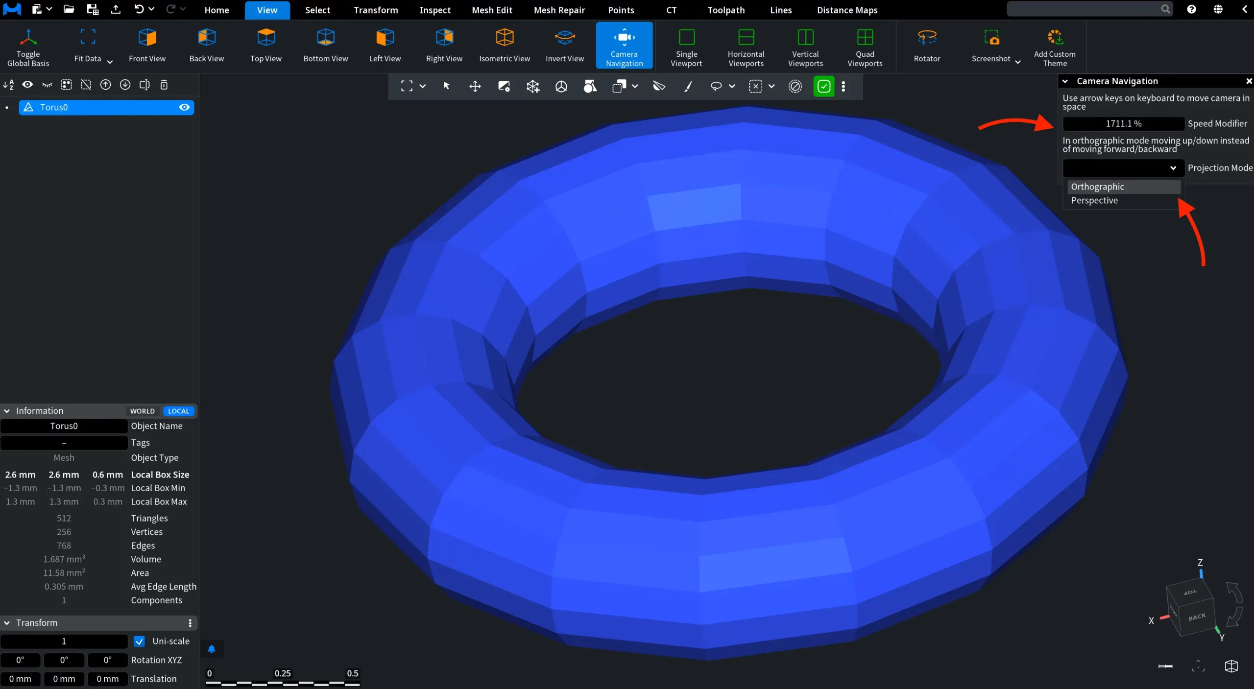
Task: Open the Select tab
Action: [x=317, y=10]
